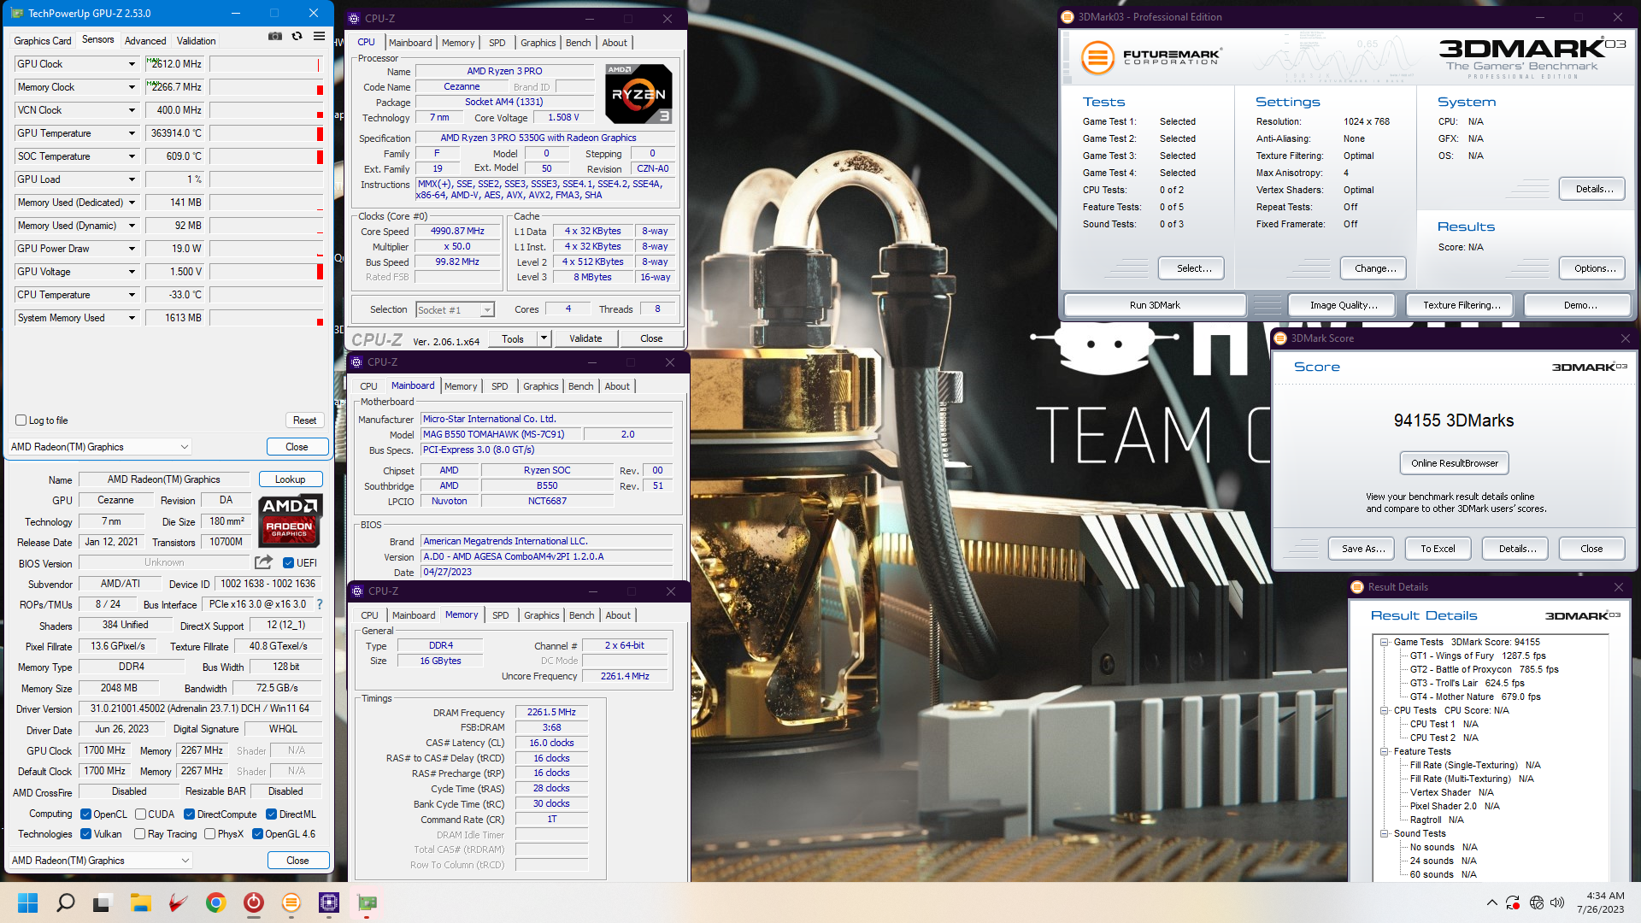Toggle OpenCL checkbox
Viewport: 1641px width, 923px height.
tap(85, 814)
